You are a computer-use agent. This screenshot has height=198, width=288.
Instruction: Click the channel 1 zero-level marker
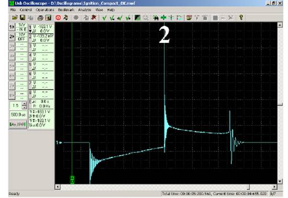coord(59,142)
